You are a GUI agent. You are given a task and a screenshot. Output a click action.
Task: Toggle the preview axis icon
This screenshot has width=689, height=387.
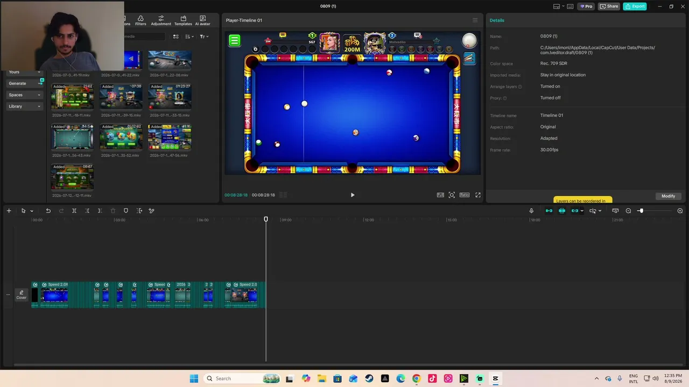click(593, 211)
